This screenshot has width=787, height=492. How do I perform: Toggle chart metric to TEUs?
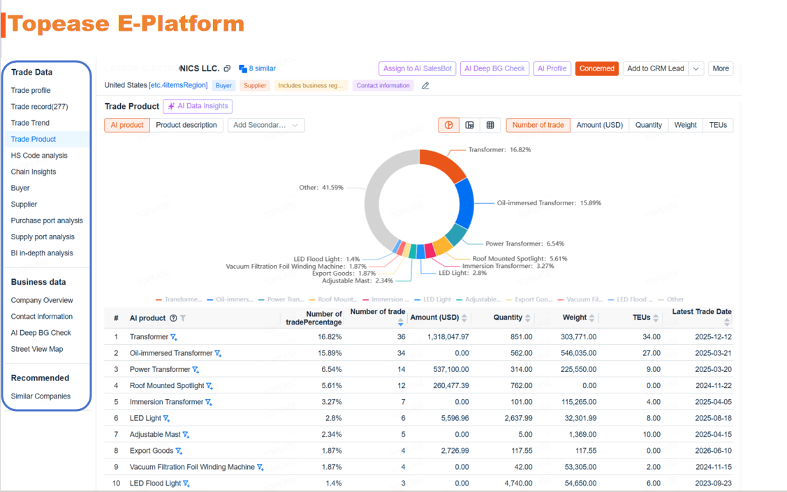(718, 126)
